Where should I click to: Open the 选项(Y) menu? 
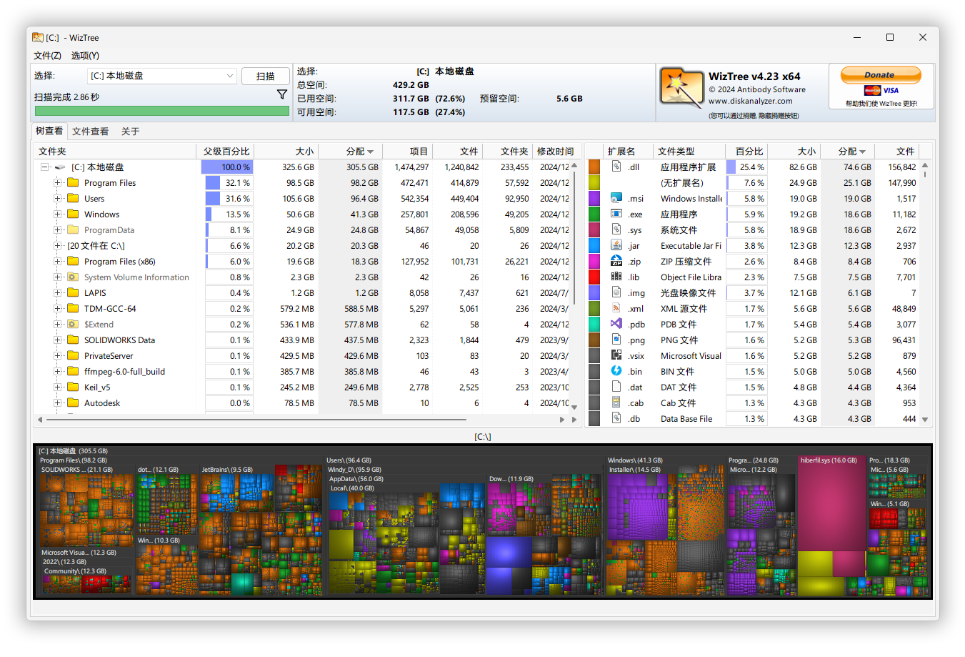tap(84, 55)
